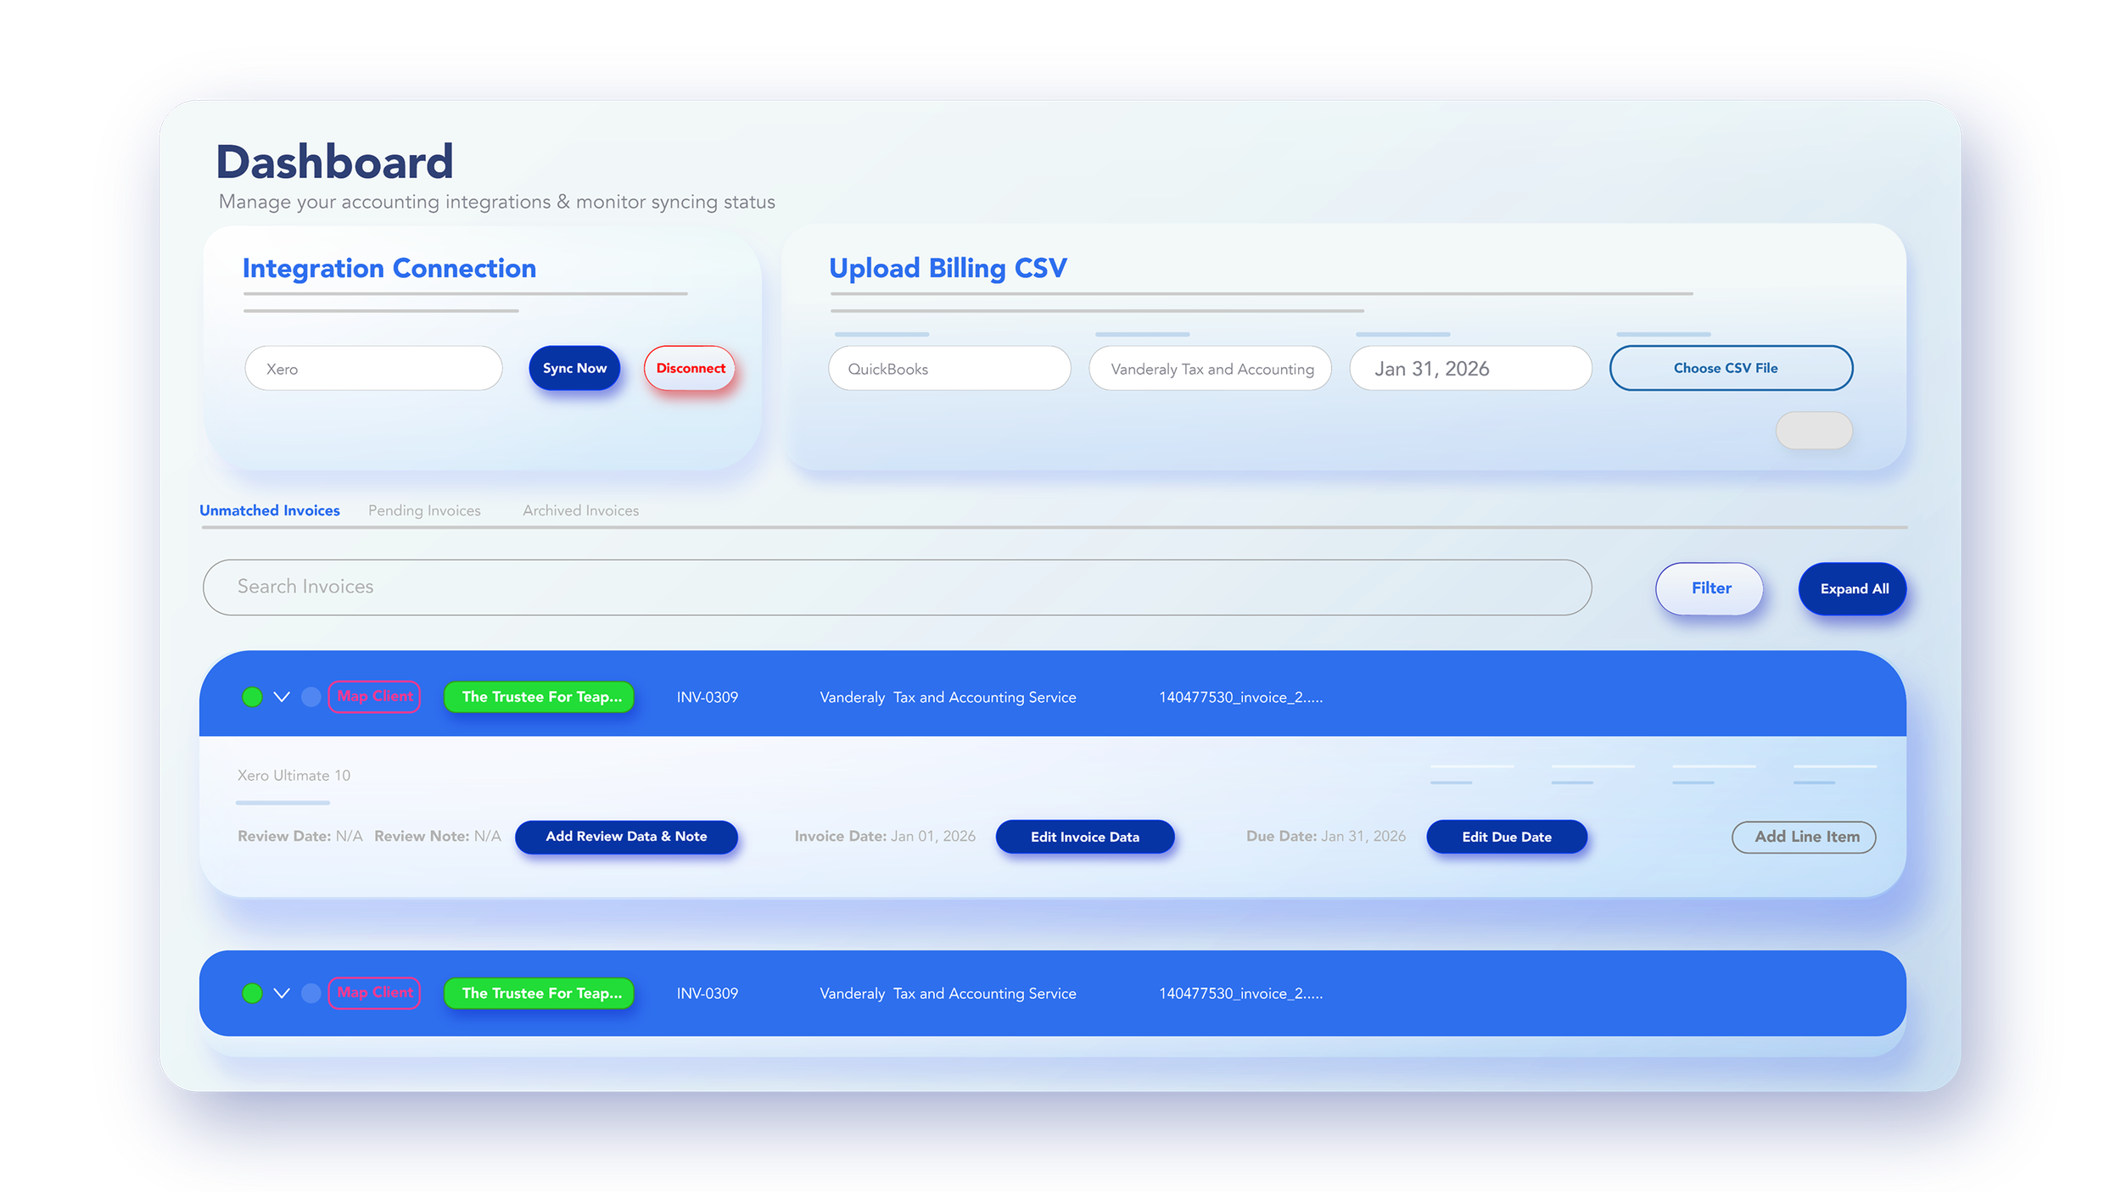Expand the first INV-0309 row using its chevron

[283, 697]
